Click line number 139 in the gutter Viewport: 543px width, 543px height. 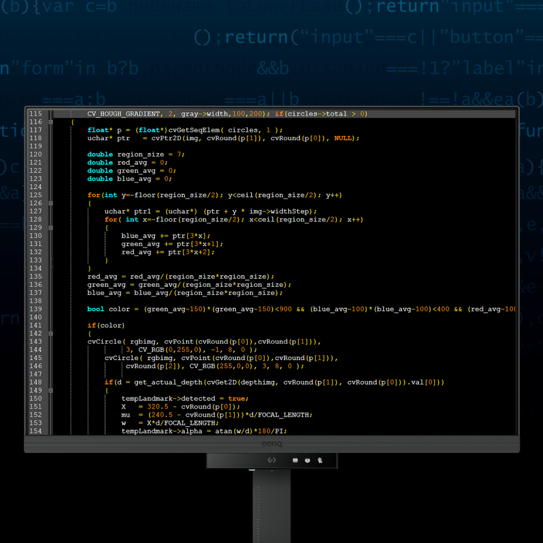click(35, 309)
